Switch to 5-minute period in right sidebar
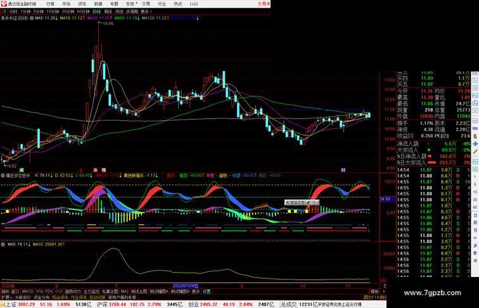 (475, 185)
